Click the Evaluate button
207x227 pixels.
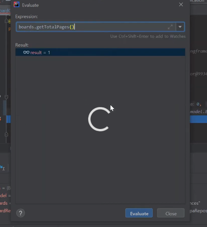(x=139, y=213)
